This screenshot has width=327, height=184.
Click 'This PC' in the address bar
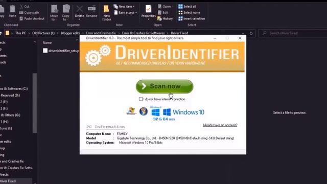pos(20,33)
